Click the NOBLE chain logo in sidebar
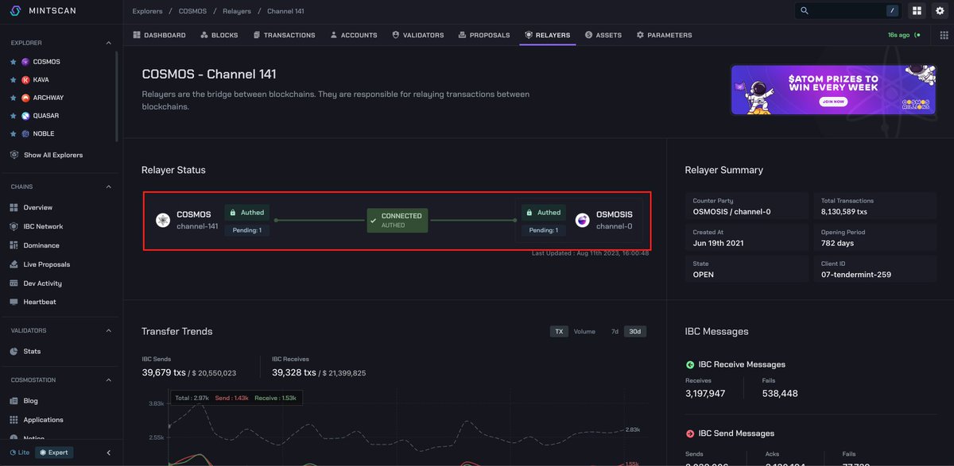954x466 pixels. click(25, 133)
